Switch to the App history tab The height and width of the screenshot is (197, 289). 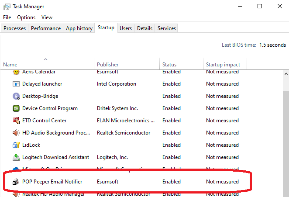79,28
